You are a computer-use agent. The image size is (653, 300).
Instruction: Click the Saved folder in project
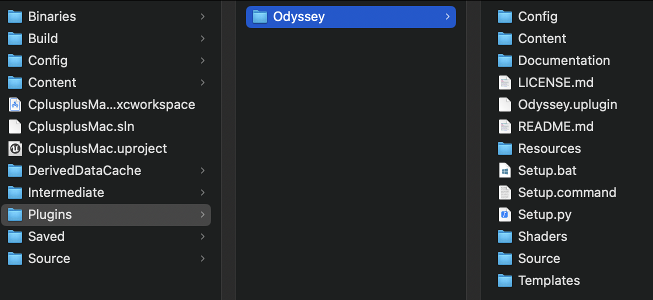46,236
